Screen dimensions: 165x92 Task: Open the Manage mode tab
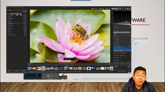(94, 9)
